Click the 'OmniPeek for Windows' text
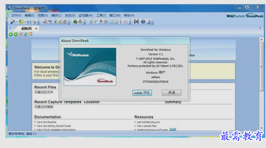266x148 pixels. pos(156,49)
